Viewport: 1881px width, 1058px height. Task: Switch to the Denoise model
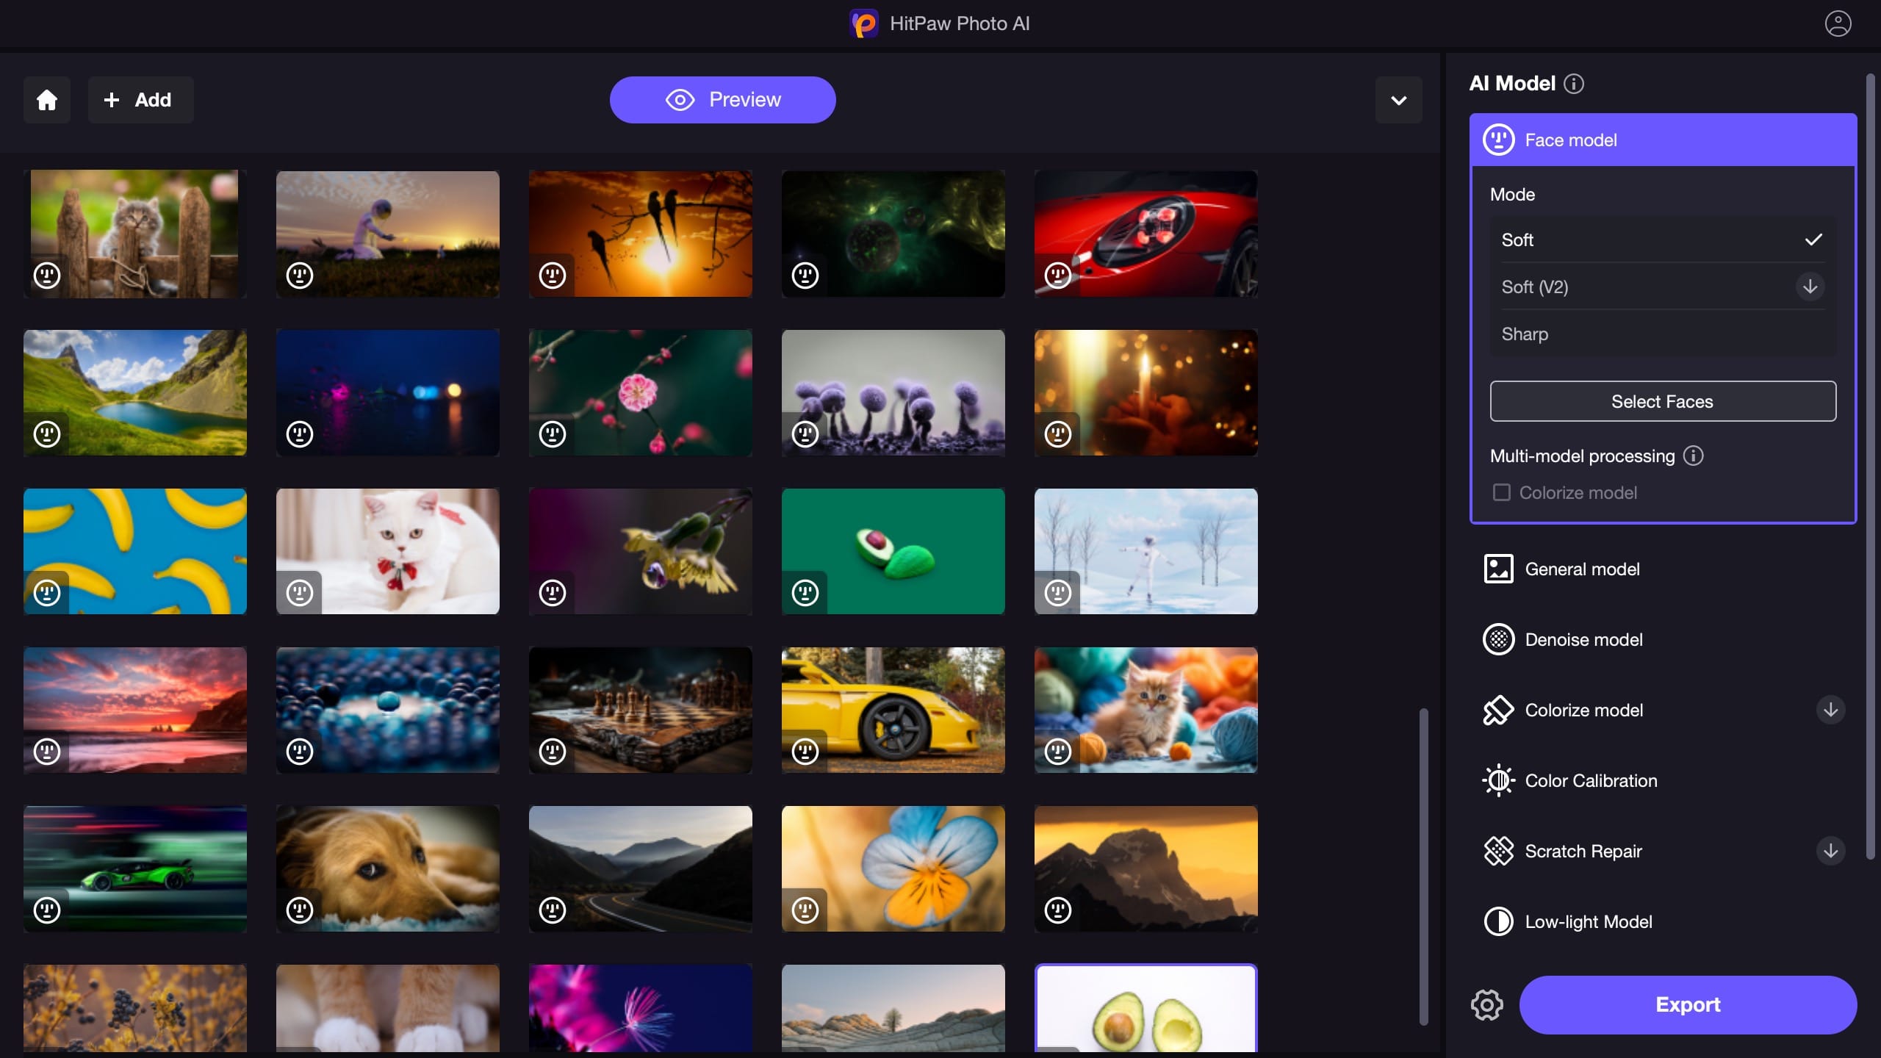click(x=1583, y=640)
